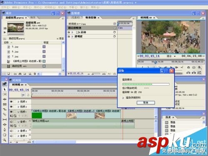Click the Extract button in program monitor
The width and height of the screenshot is (208, 156).
[194, 72]
